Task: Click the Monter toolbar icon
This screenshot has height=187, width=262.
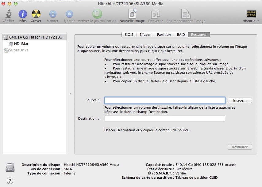Action: [53, 14]
